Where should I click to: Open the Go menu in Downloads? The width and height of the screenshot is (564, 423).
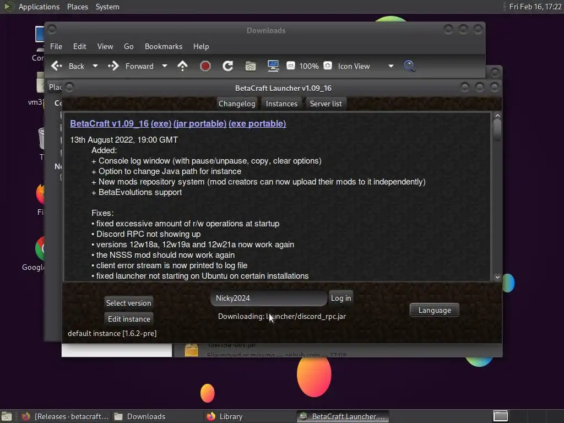[x=129, y=46]
